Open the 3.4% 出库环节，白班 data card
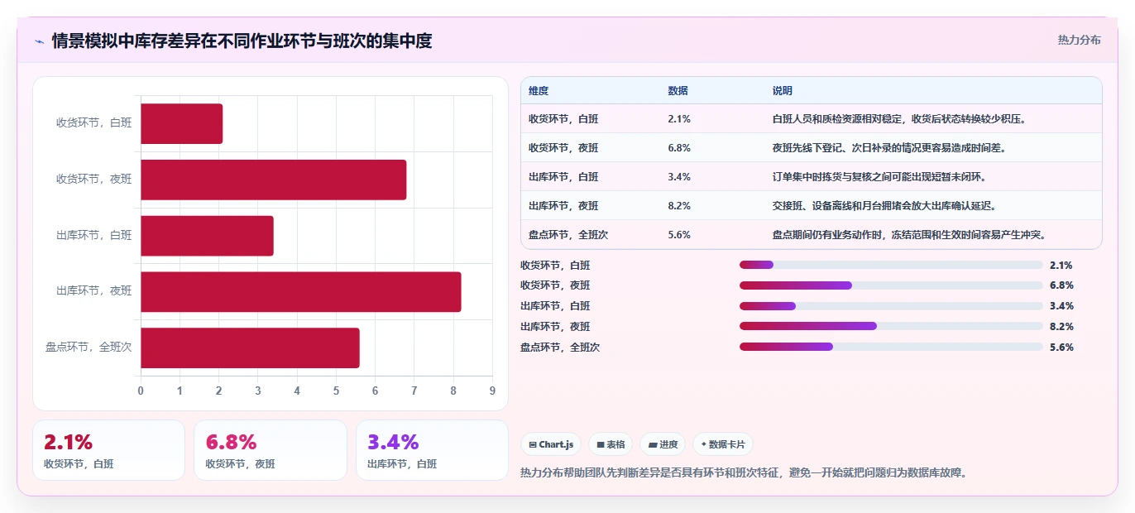This screenshot has width=1135, height=513. (x=432, y=450)
